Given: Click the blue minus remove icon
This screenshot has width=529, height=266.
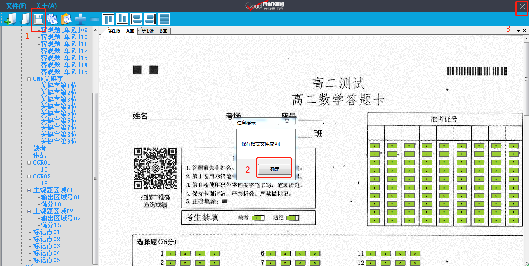Looking at the screenshot, I should tap(94, 19).
